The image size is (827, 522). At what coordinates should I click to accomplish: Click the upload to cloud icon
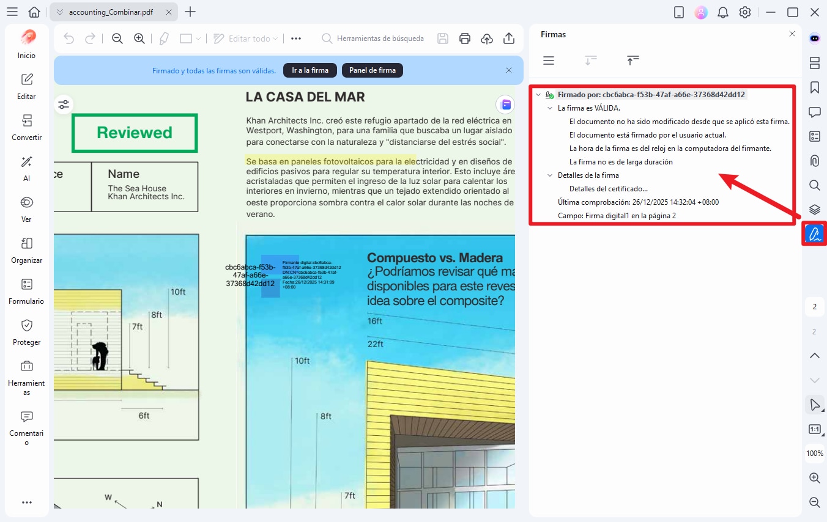tap(487, 39)
